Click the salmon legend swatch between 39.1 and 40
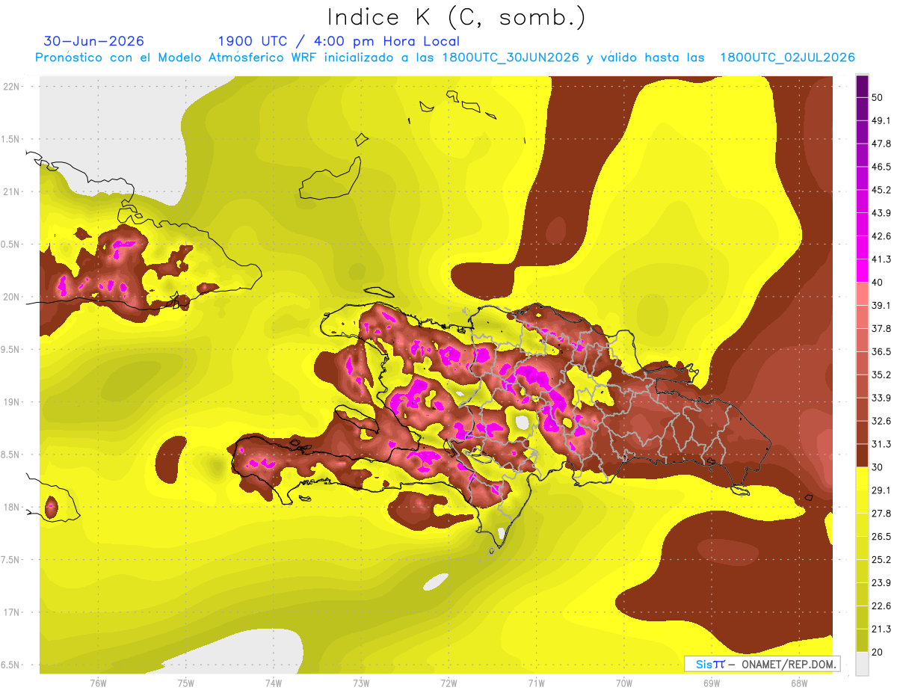 click(862, 294)
